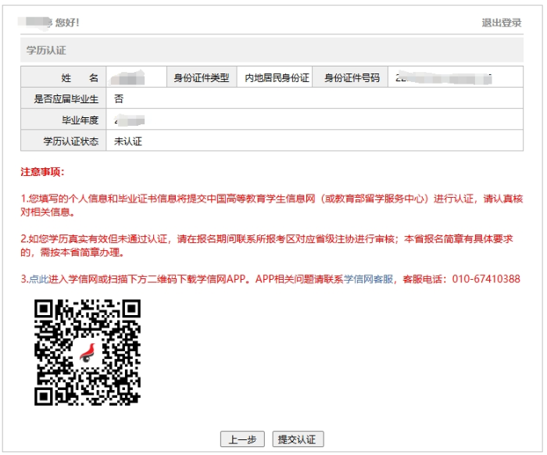
Task: Click the 是否应届毕业生 row label
Action: [66, 99]
